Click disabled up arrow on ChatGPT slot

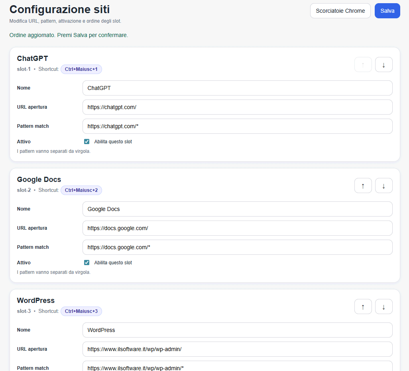(x=363, y=64)
